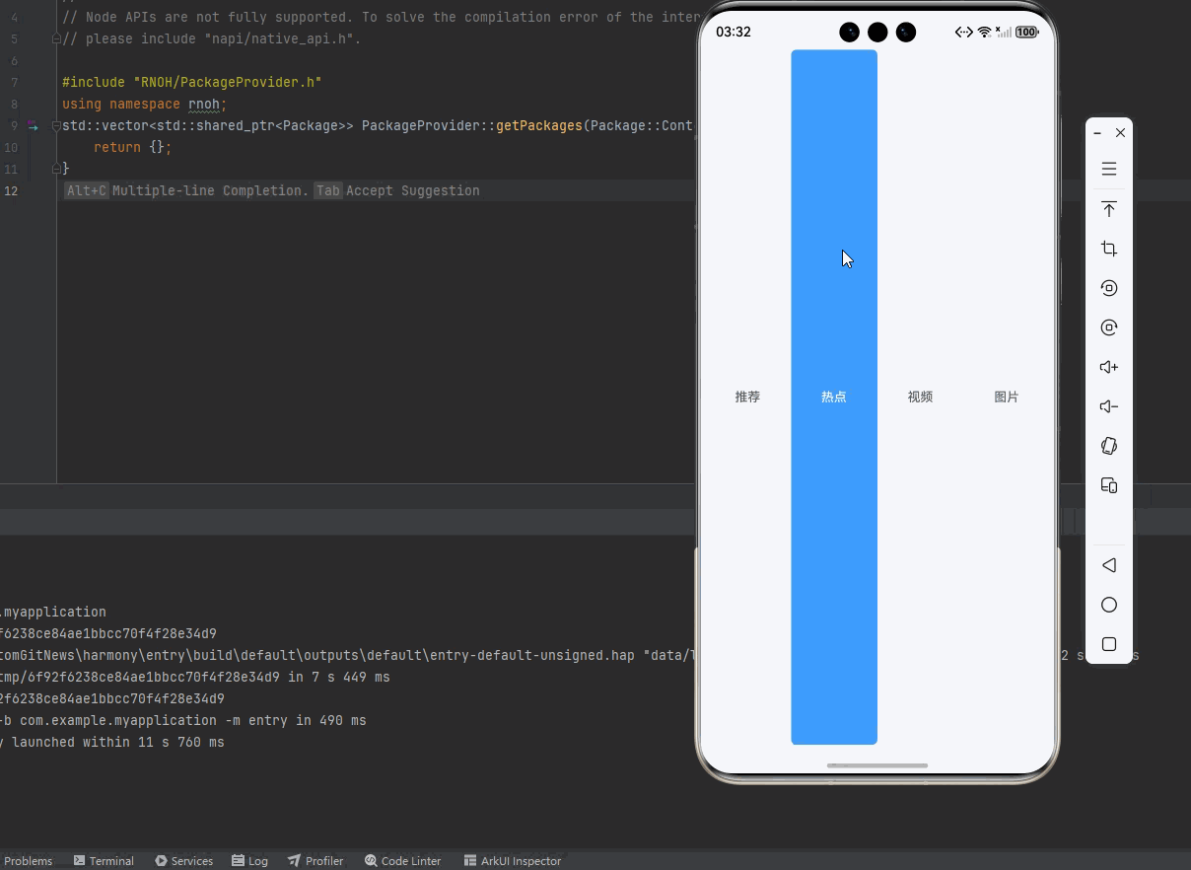Tap the recent apps square button
The height and width of the screenshot is (870, 1191).
(x=1109, y=644)
